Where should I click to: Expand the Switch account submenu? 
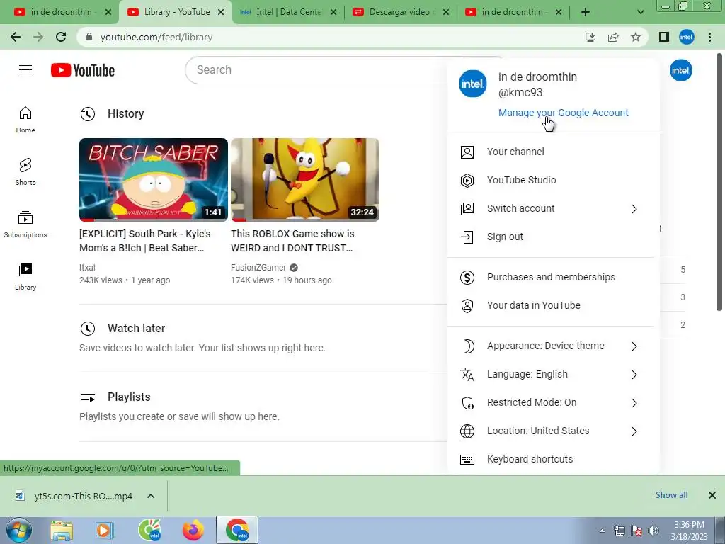(x=634, y=209)
